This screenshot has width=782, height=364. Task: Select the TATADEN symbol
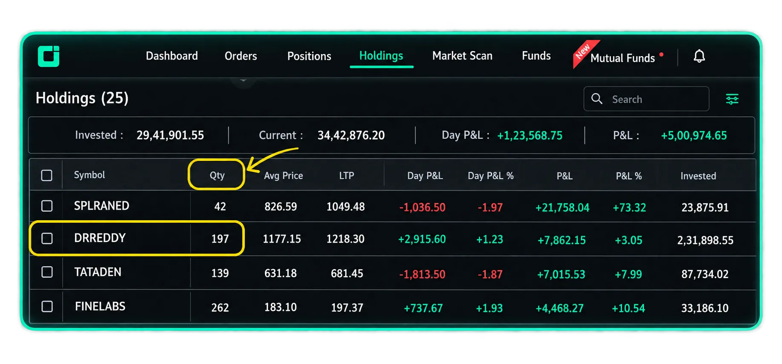[x=98, y=272]
